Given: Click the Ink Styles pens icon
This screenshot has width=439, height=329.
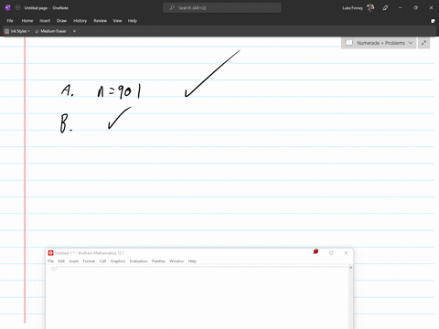Looking at the screenshot, I should (x=6, y=31).
